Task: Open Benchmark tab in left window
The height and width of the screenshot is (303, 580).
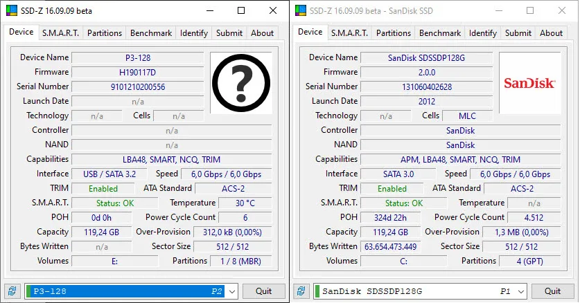Action: [x=151, y=33]
